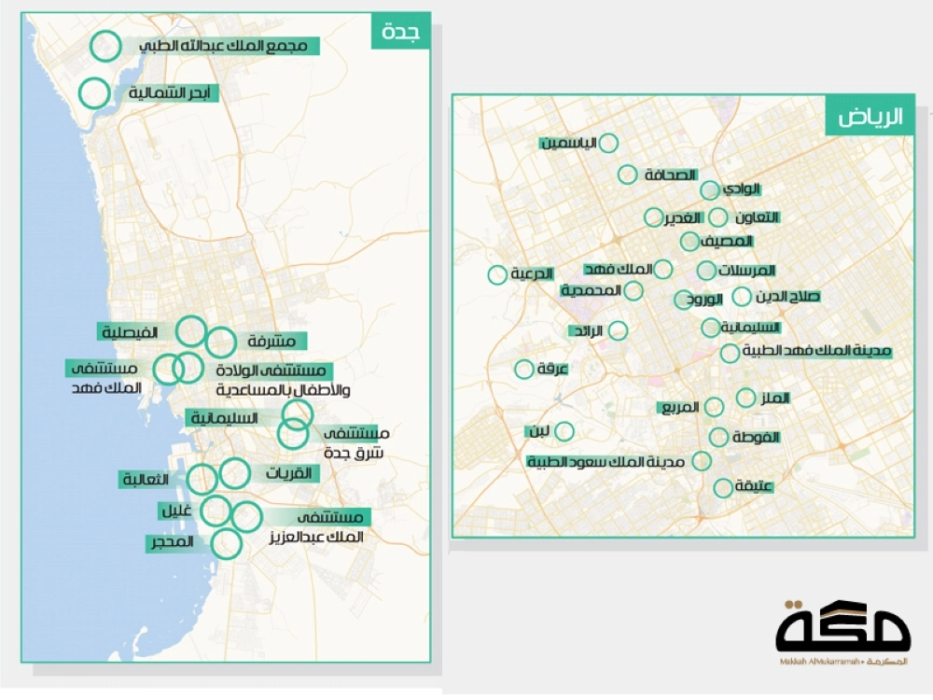Select the أبحر الشمالية circle marker
The image size is (933, 700).
(93, 92)
